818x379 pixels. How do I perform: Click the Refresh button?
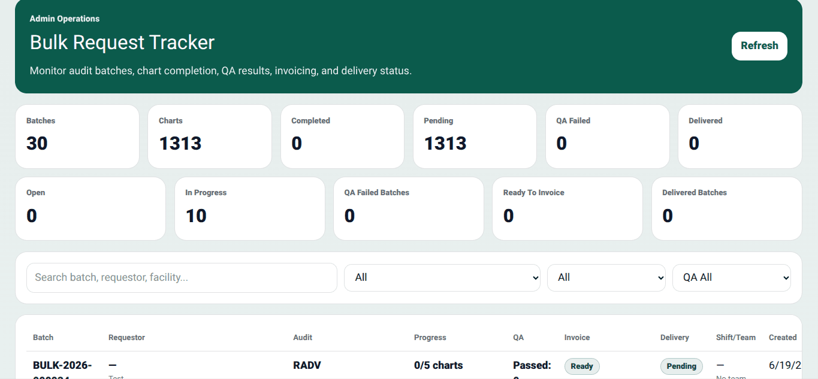(759, 46)
